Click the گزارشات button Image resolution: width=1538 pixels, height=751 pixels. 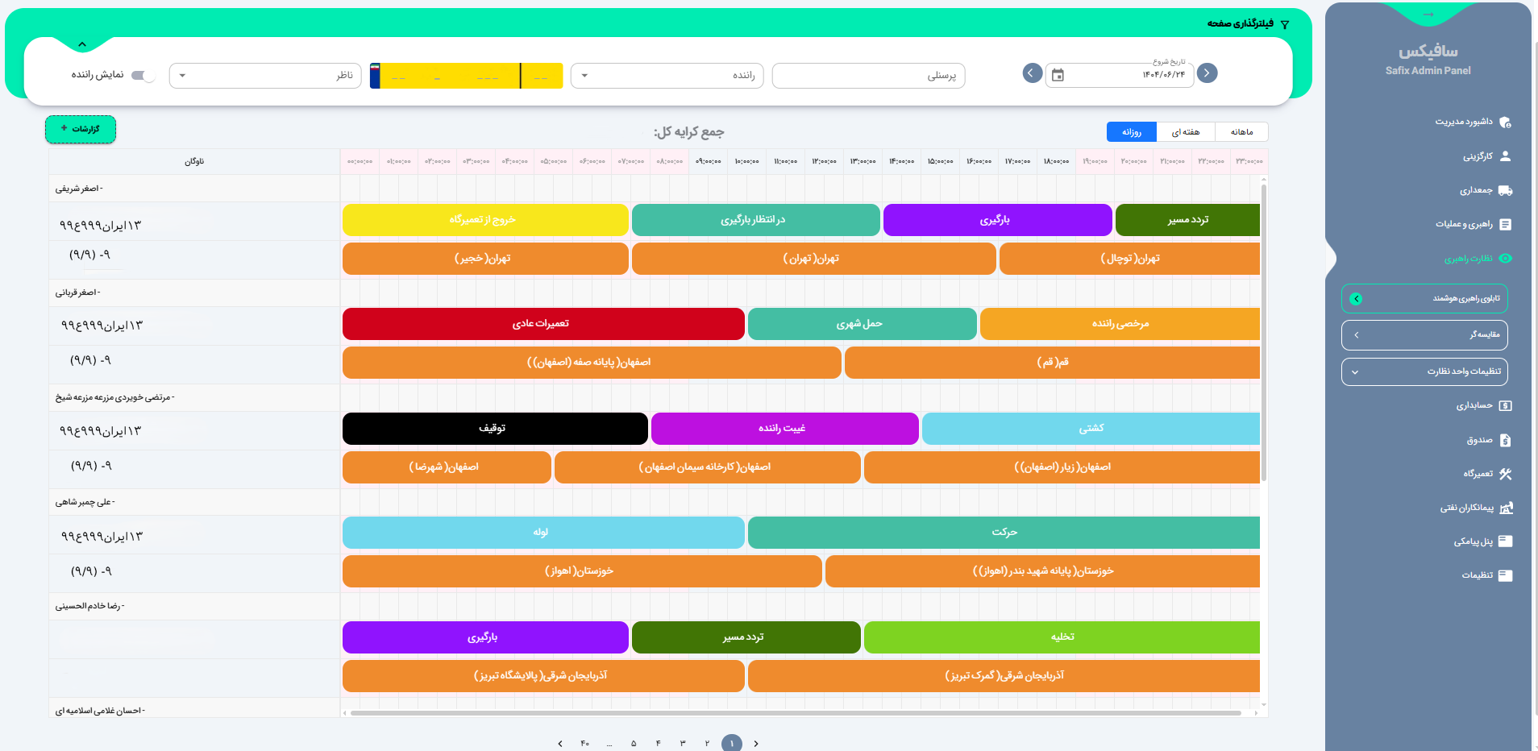click(x=81, y=129)
